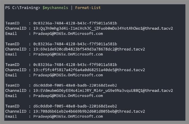Click the second record's Email value
The width and height of the screenshot is (189, 124).
[x=68, y=54]
